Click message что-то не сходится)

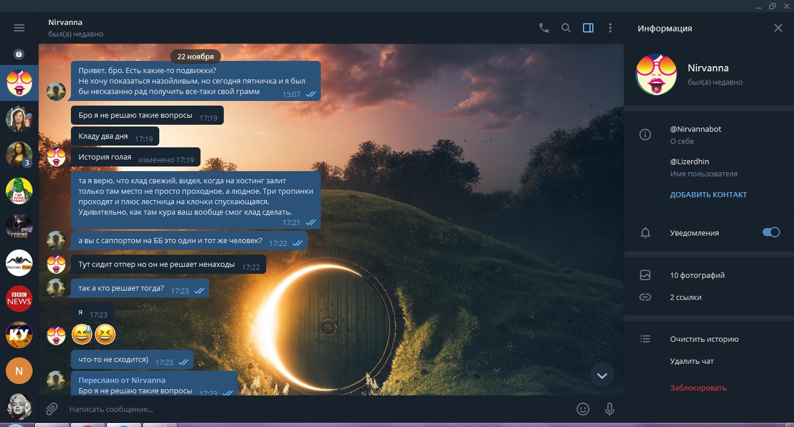(132, 360)
